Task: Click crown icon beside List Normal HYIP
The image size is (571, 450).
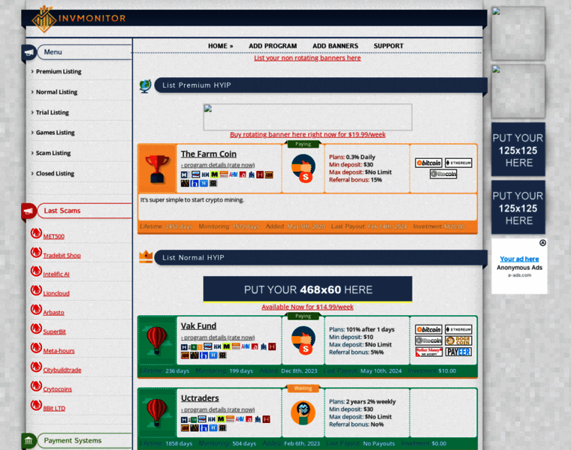Action: tap(146, 257)
